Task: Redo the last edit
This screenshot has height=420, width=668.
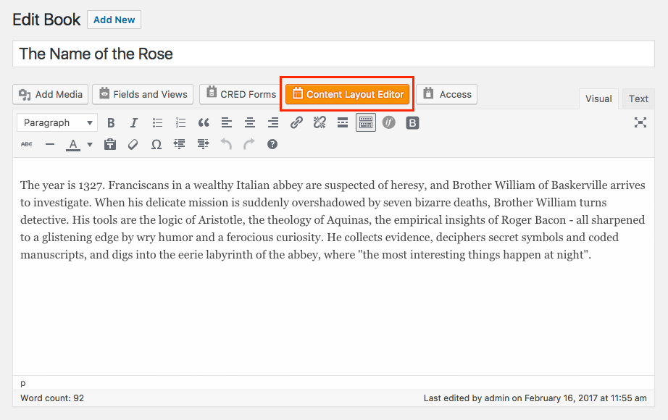Action: coord(249,144)
